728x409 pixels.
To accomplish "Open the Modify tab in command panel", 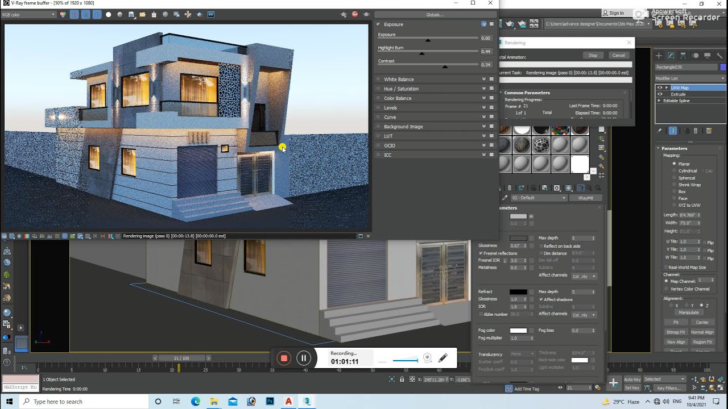I will 671,56.
